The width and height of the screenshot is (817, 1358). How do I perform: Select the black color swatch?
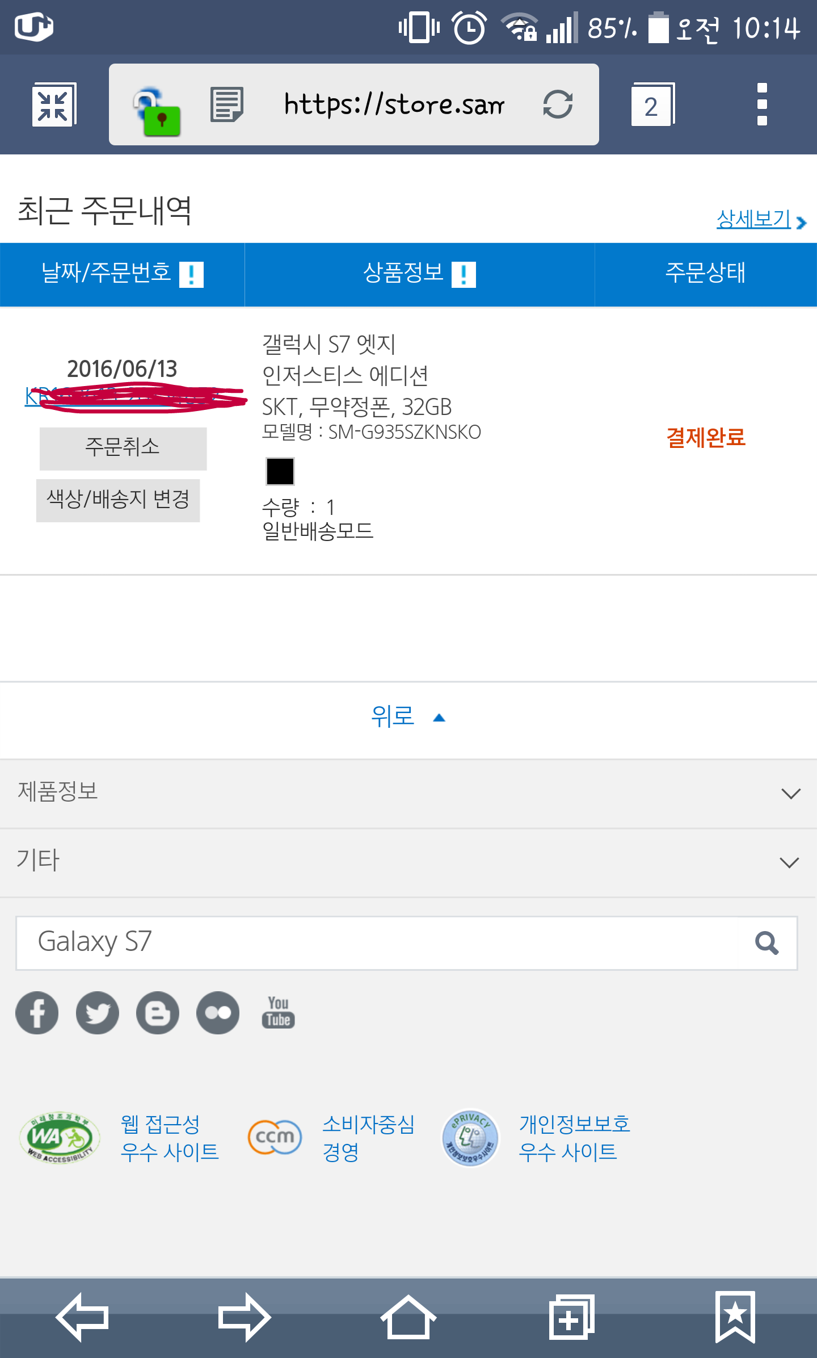click(x=280, y=471)
